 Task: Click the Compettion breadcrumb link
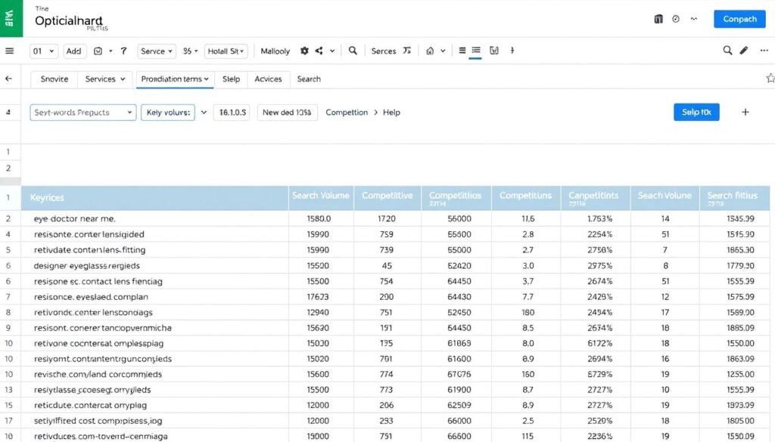[x=347, y=113]
